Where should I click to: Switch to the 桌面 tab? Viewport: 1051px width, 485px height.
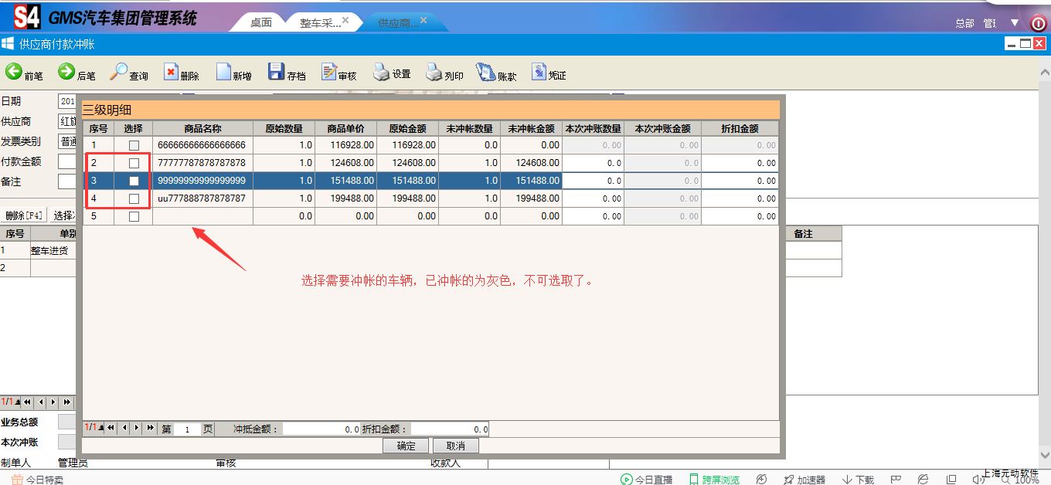pos(261,23)
